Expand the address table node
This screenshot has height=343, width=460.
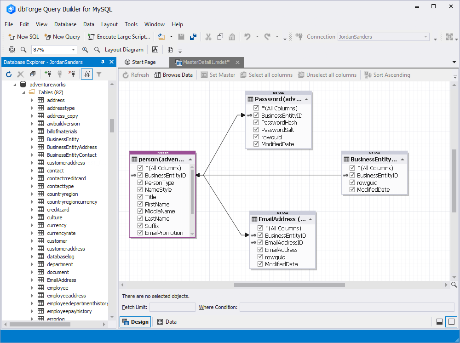coord(32,100)
